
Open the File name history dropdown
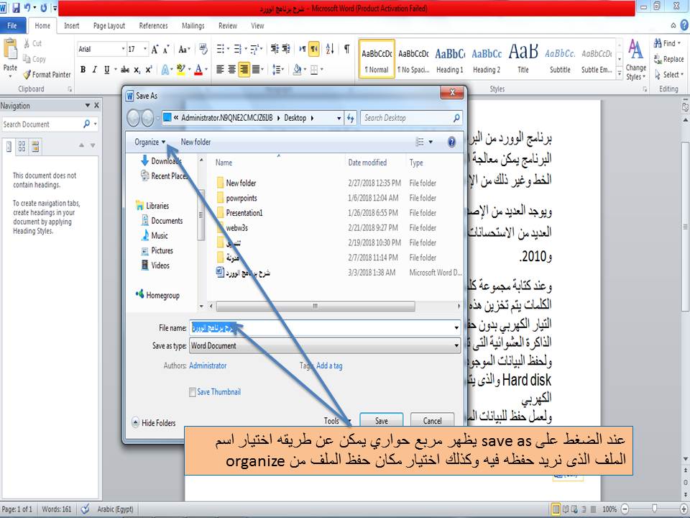coord(456,328)
